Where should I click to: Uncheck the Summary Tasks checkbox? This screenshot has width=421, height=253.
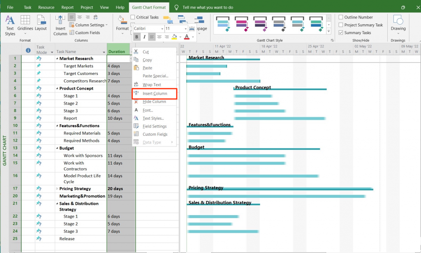point(340,32)
